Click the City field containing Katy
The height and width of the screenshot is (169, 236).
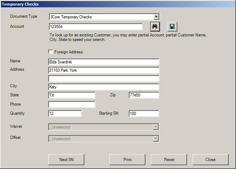(104, 87)
